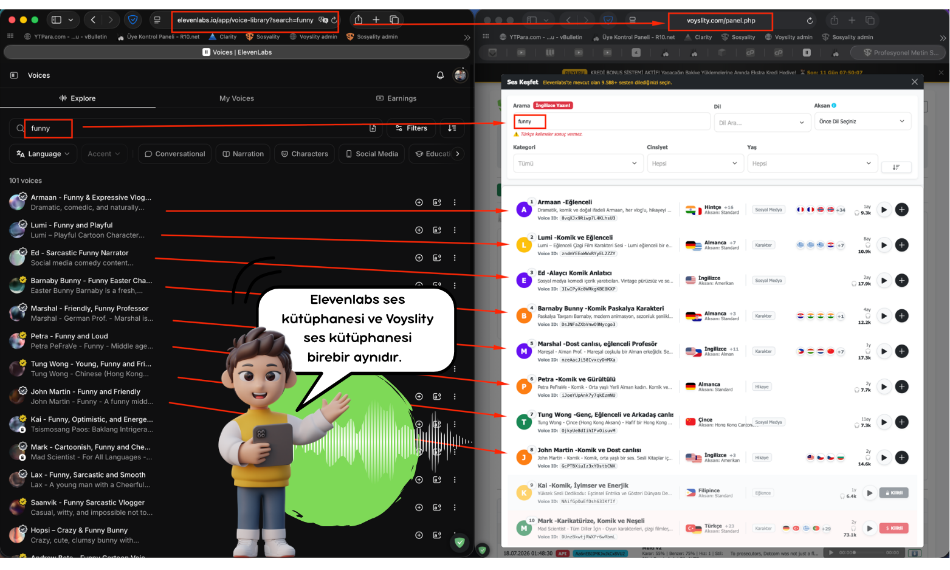Viewport: 950px width, 570px height.
Task: Open more options for Lumi in ElevenLabs
Action: pyautogui.click(x=455, y=230)
